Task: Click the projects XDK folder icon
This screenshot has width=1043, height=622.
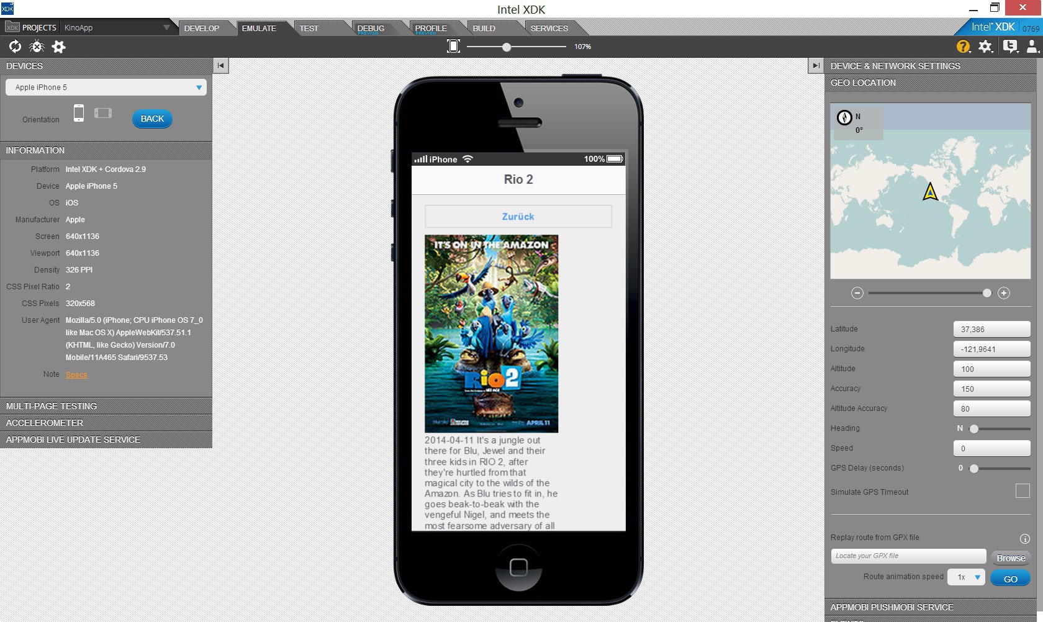Action: [12, 27]
